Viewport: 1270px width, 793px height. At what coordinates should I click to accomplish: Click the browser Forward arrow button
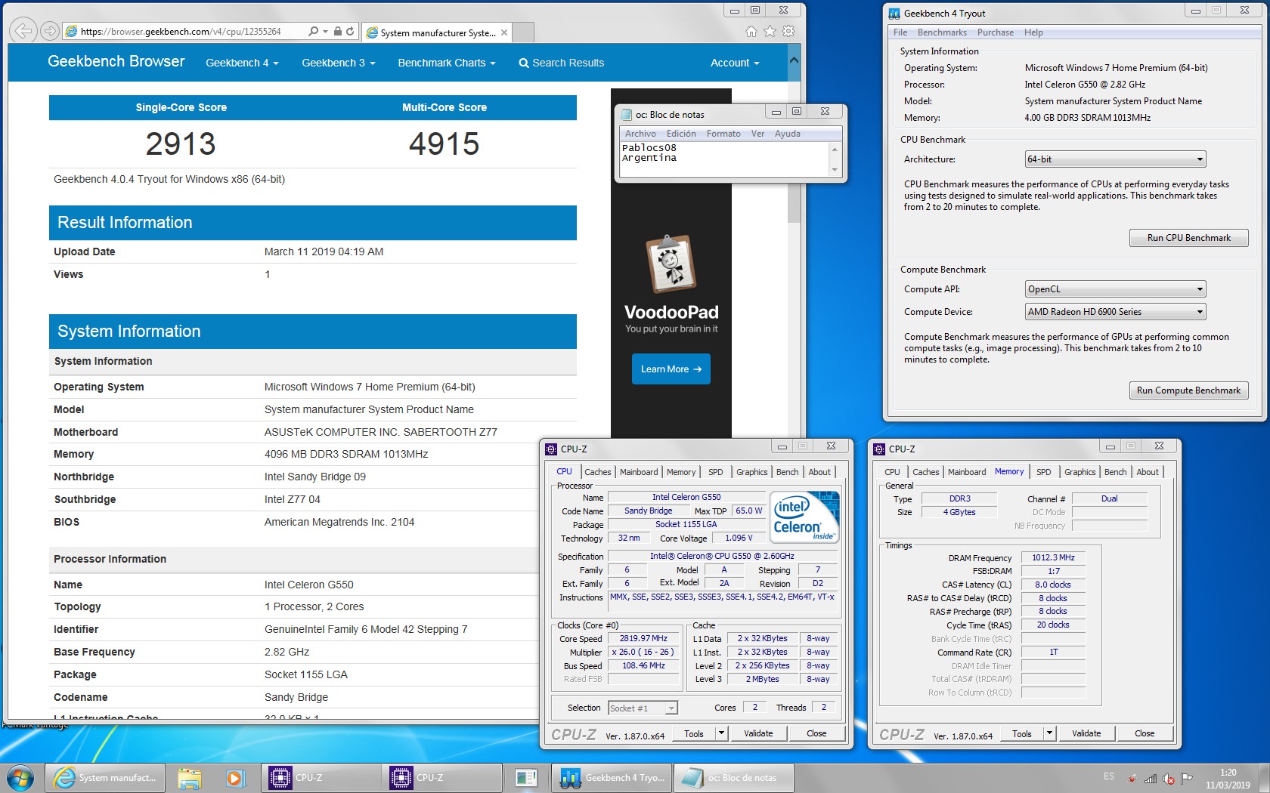pyautogui.click(x=50, y=31)
